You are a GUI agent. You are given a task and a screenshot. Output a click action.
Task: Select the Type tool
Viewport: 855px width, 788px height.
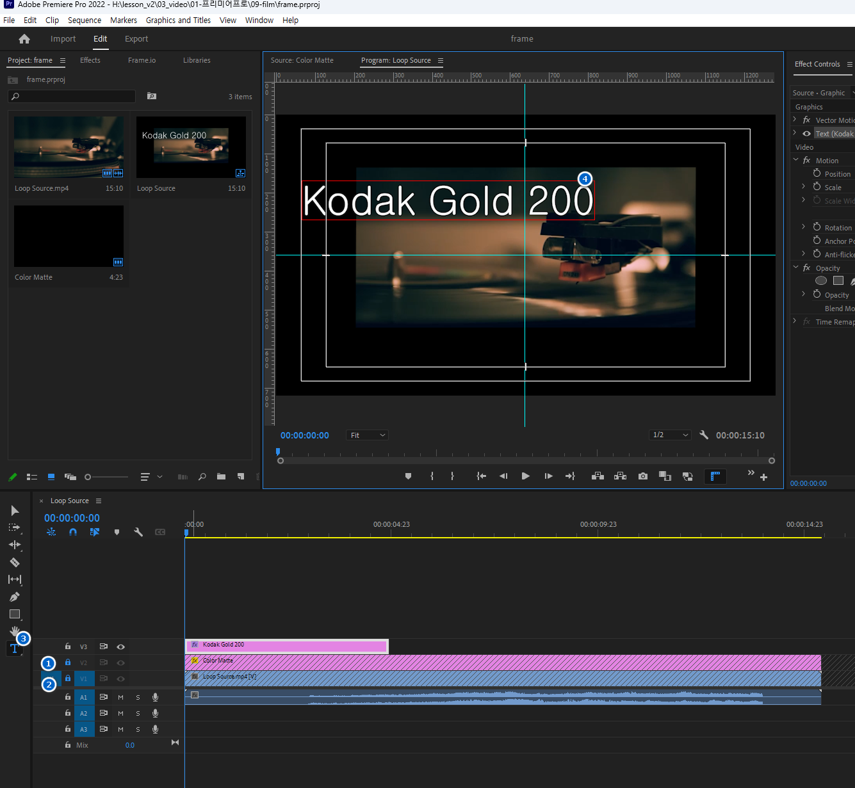[14, 648]
